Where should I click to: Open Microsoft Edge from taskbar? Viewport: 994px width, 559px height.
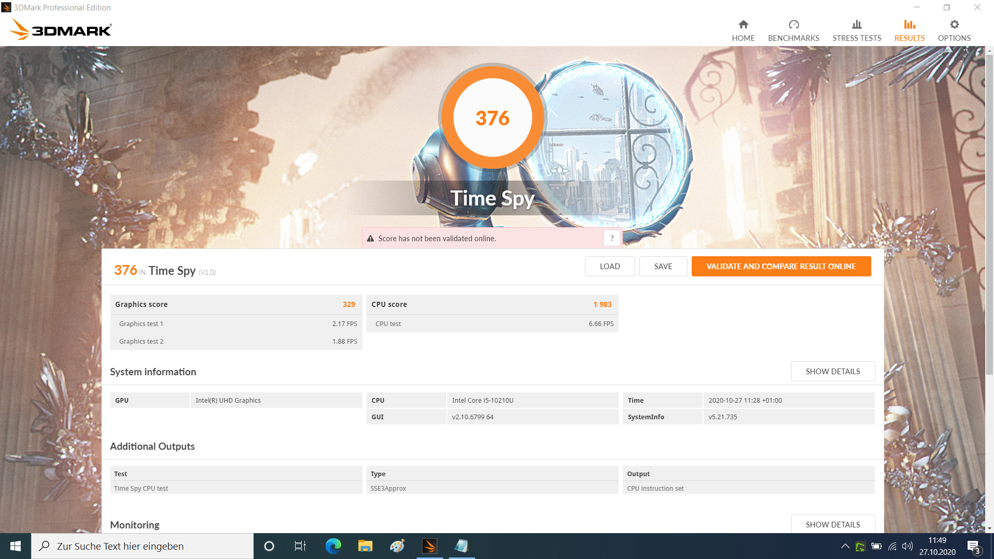click(333, 546)
